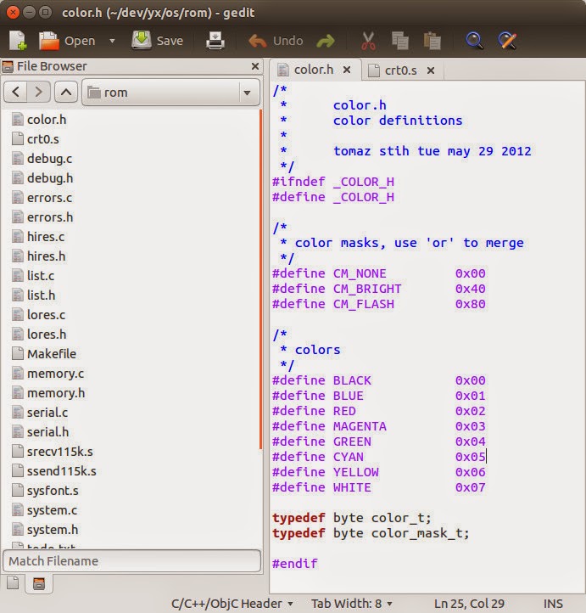The image size is (586, 613).
Task: Open system.h from the file browser
Action: click(45, 530)
